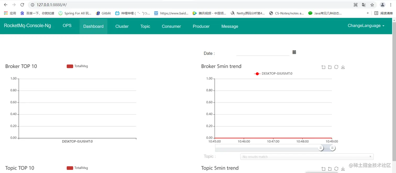Open the Topic 'No results match' dropdown
The image size is (396, 173).
pyautogui.click(x=307, y=157)
